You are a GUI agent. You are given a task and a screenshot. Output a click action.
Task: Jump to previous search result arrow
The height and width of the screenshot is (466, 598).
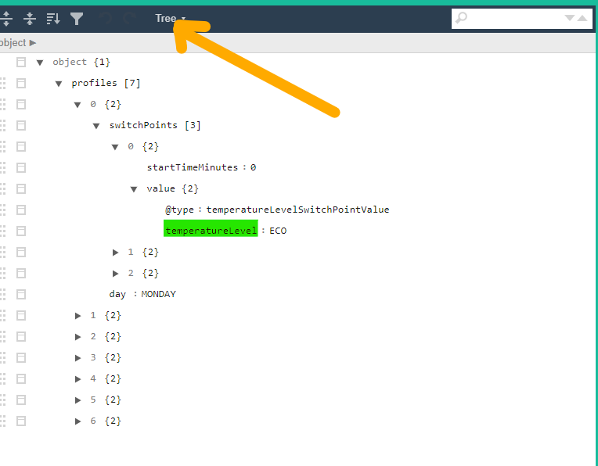coord(582,18)
